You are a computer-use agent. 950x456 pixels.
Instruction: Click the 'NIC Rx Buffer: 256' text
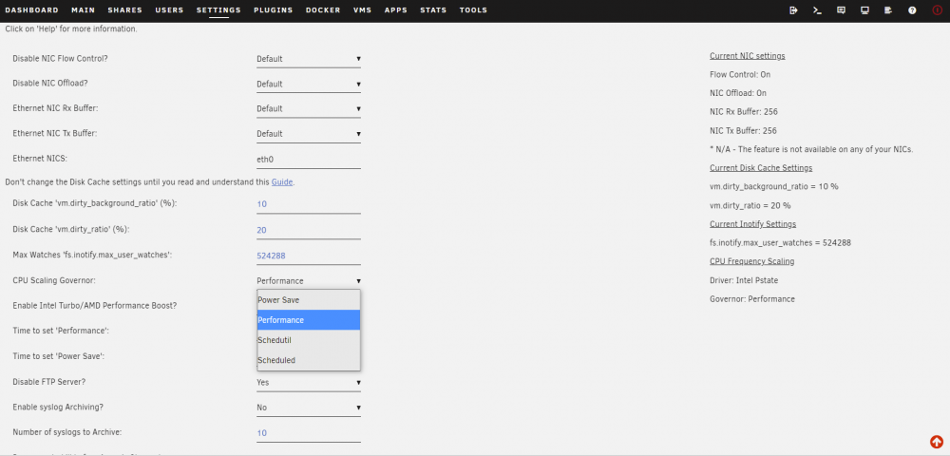coord(744,112)
